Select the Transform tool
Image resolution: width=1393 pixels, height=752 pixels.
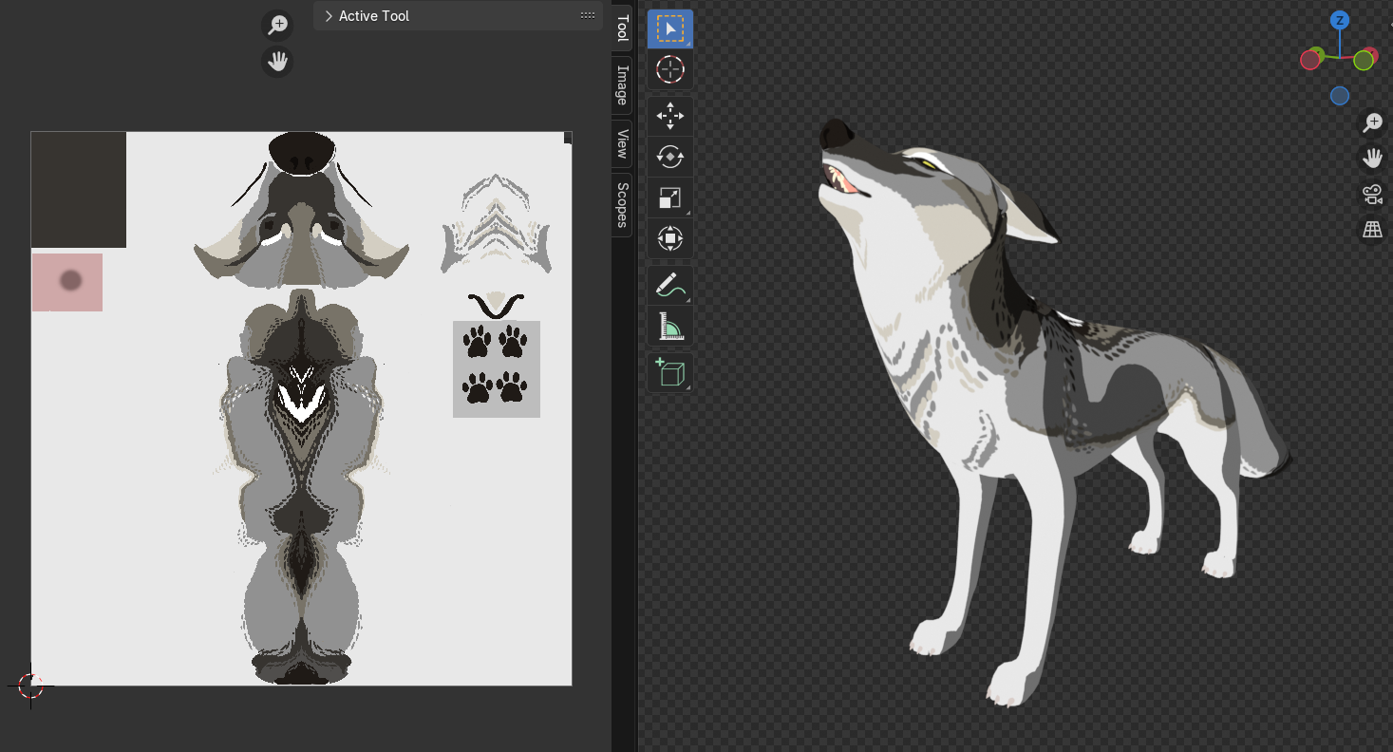click(x=670, y=238)
